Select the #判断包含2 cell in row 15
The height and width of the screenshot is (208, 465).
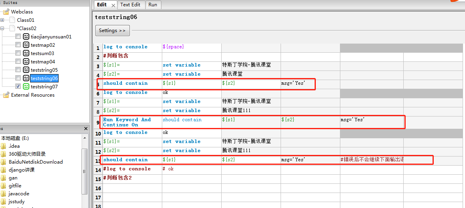coord(132,179)
